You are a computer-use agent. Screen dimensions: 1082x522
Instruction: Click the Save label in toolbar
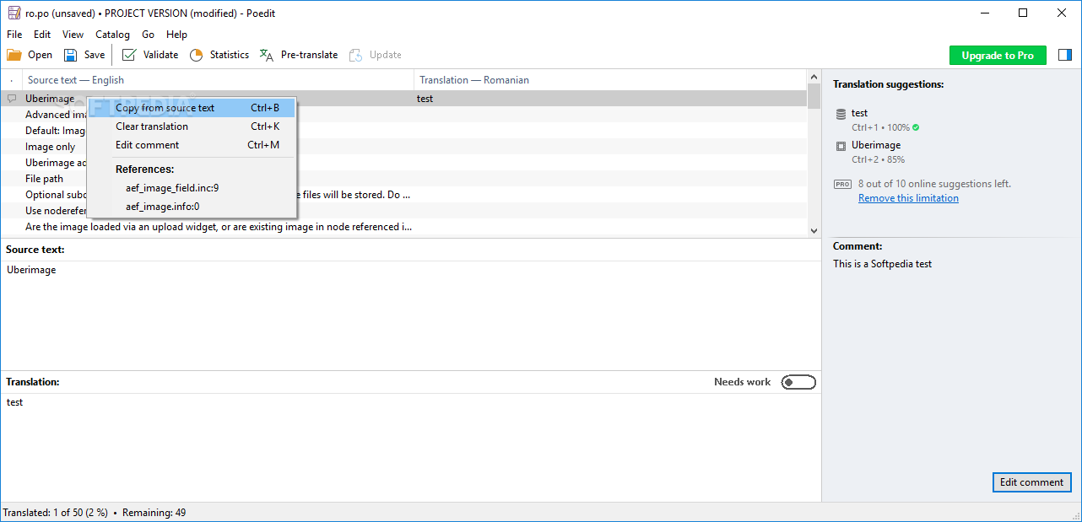pyautogui.click(x=95, y=55)
